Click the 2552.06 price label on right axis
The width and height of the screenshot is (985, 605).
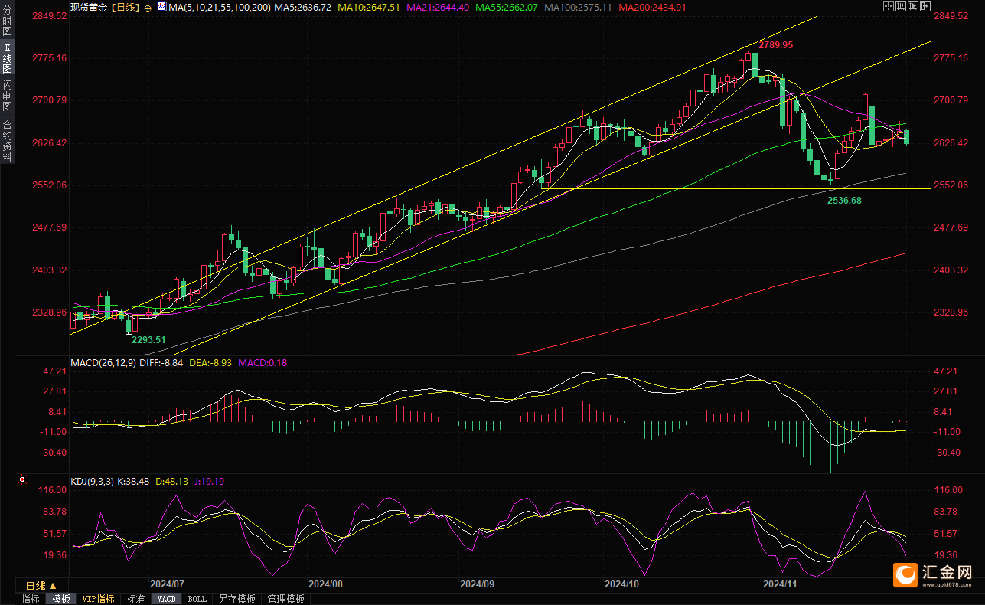[951, 185]
